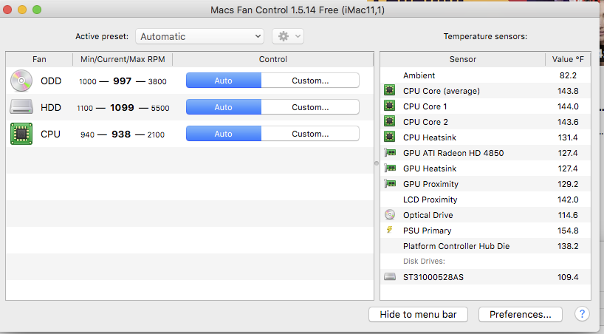This screenshot has height=334, width=604.
Task: Click the HDD current RPM 1099
Action: [122, 108]
